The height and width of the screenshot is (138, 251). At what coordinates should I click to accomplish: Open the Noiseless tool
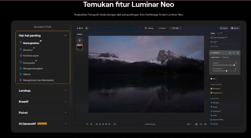click(x=216, y=89)
